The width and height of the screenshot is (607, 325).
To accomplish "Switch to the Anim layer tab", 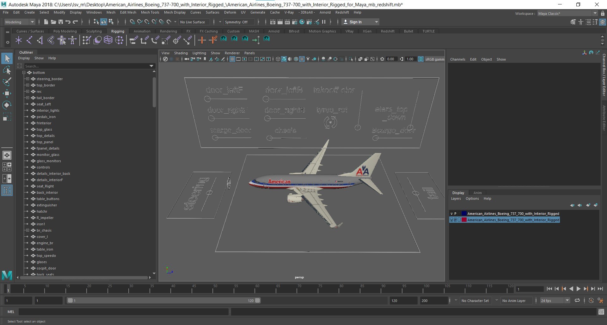I will pos(477,193).
